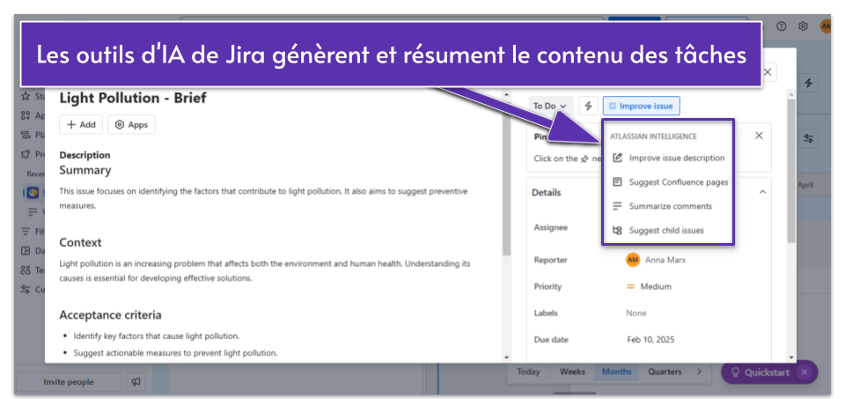This screenshot has height=399, width=845.
Task: Open the Help question-mark icon
Action: [x=781, y=26]
